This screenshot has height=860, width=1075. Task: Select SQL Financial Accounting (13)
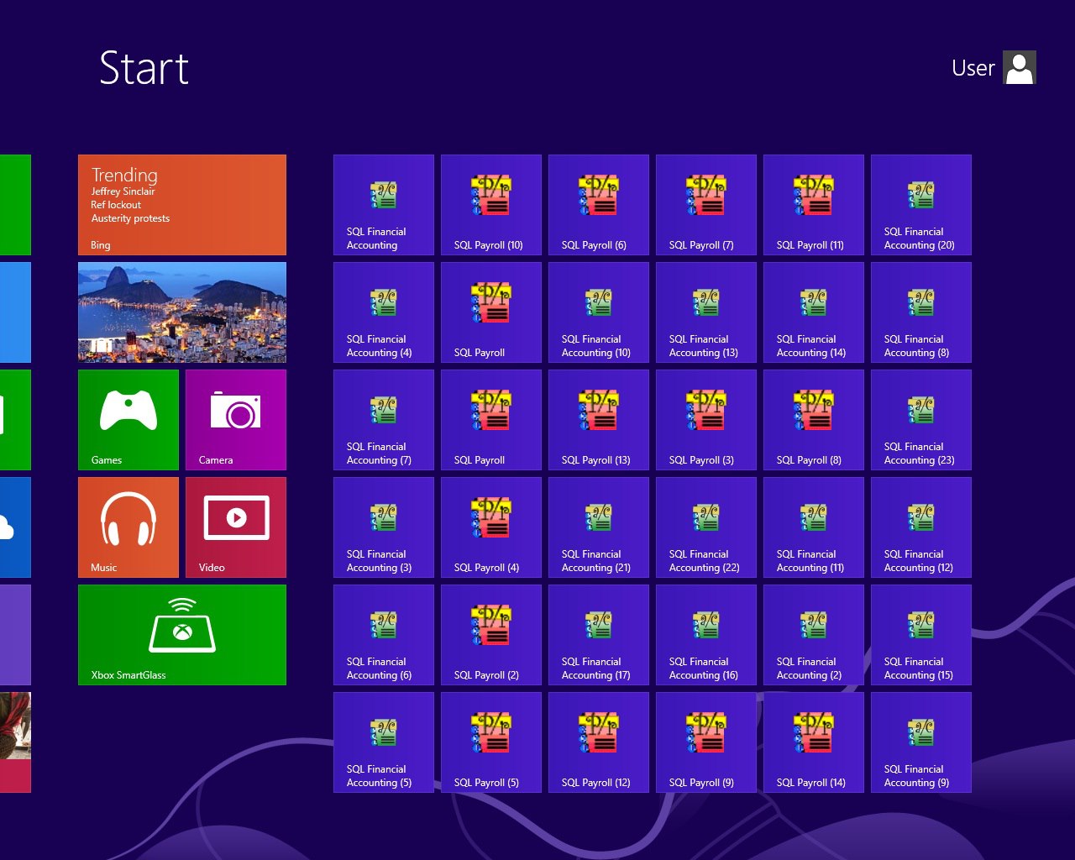pos(706,312)
